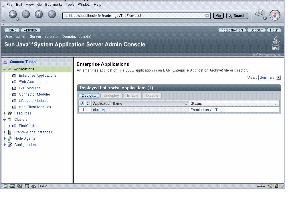Click the online/offline connection icon in the status bar
Image resolution: width=291 pixels, height=202 pixels.
tap(261, 186)
